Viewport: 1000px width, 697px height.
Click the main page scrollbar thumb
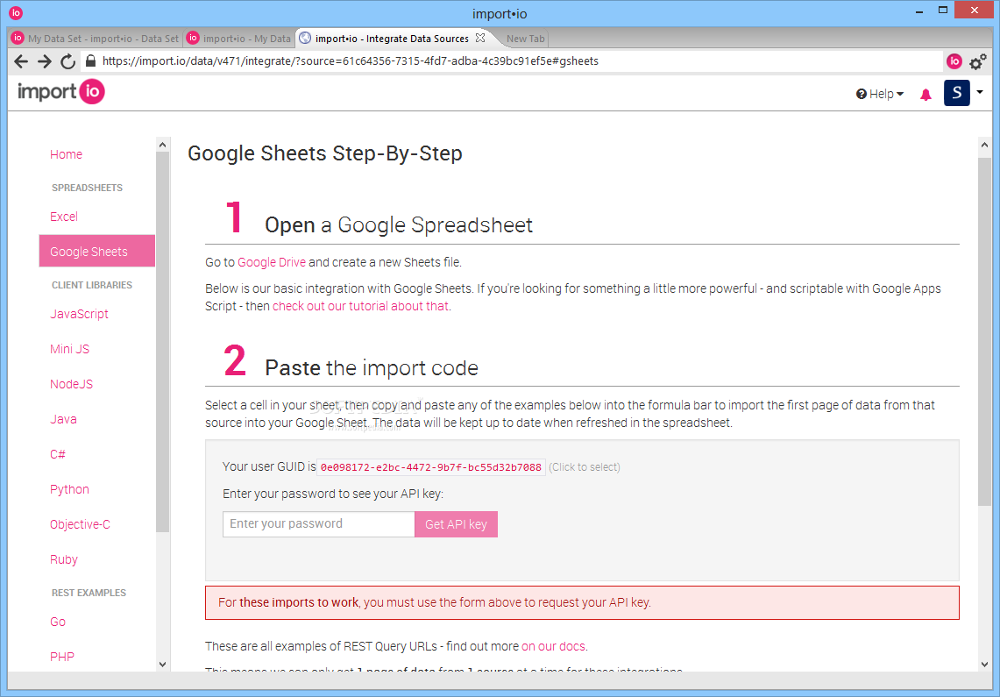(x=984, y=331)
